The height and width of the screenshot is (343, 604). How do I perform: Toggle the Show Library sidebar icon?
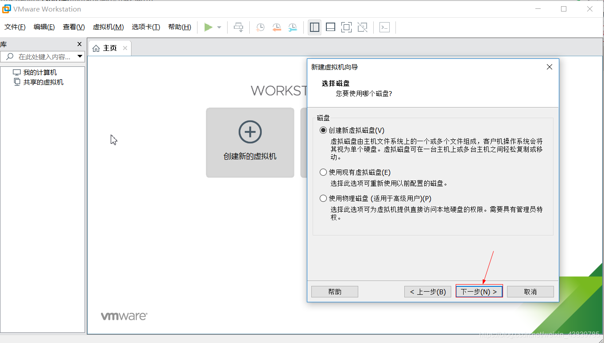[314, 27]
